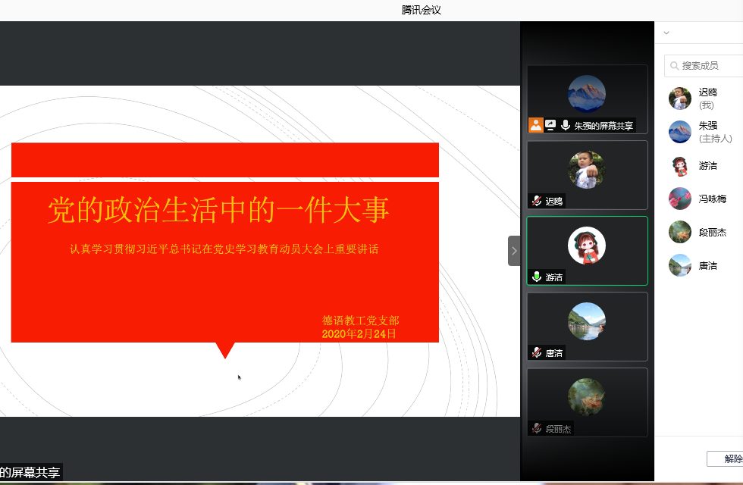Click 游洁's green active microphone icon

pyautogui.click(x=537, y=277)
